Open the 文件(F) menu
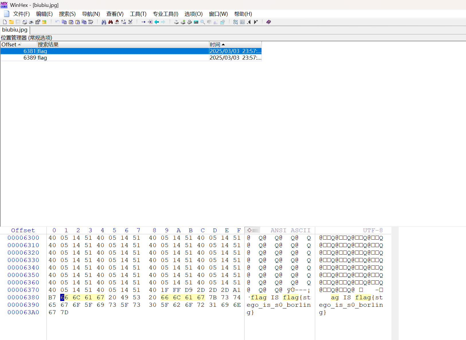Viewport: 466px width, 340px height. pos(21,14)
